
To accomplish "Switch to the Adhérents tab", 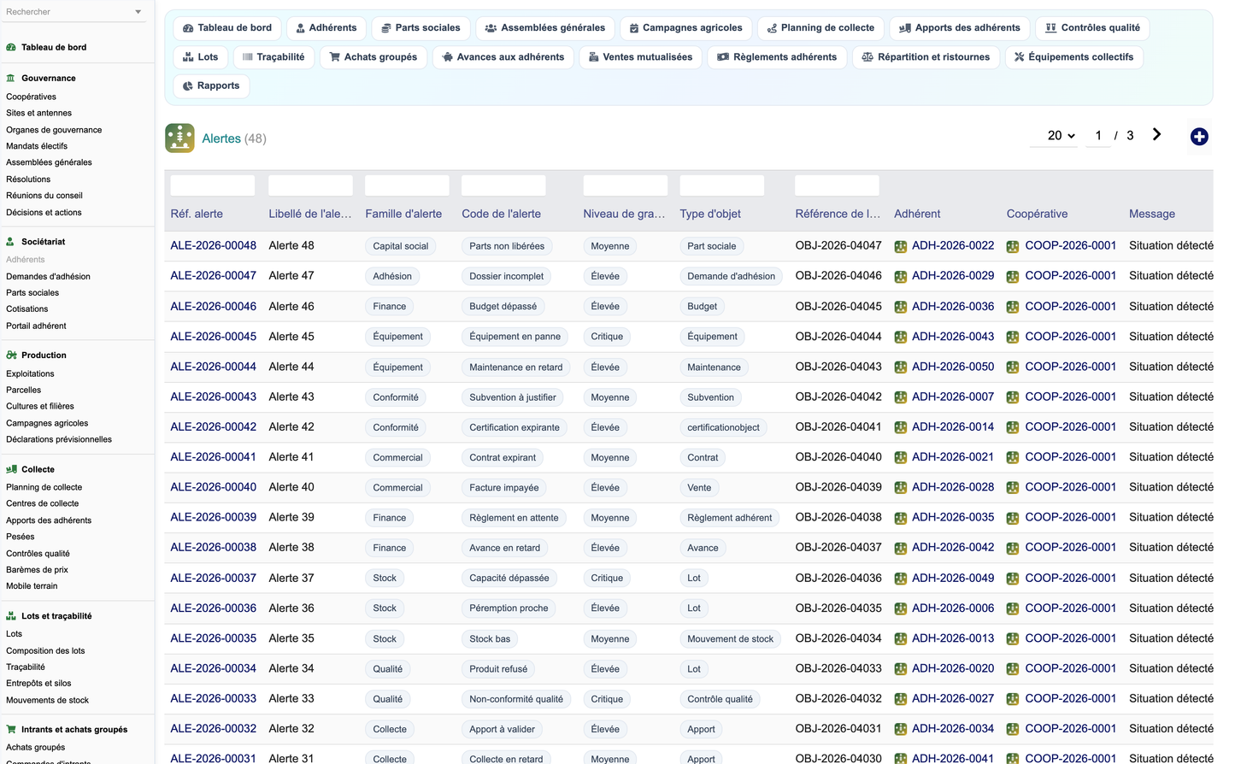I will point(326,28).
